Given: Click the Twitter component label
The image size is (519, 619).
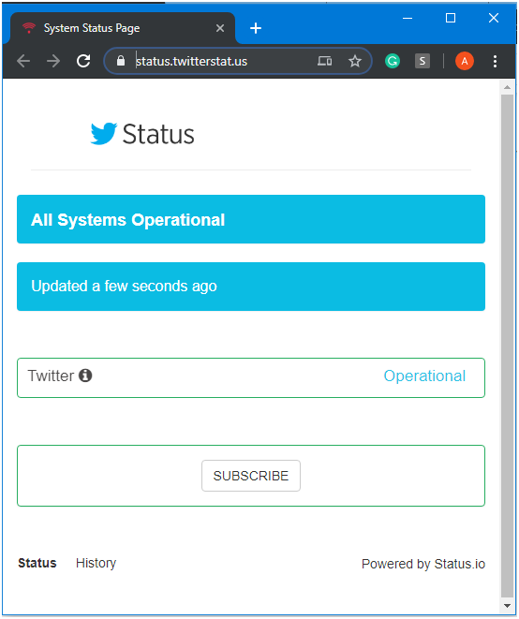Looking at the screenshot, I should [51, 376].
